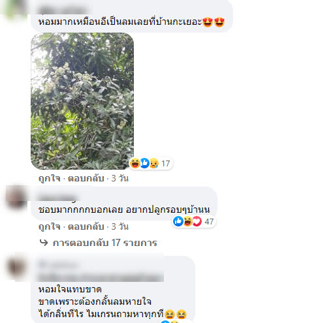Click the blue like reaction on second comment

click(178, 221)
